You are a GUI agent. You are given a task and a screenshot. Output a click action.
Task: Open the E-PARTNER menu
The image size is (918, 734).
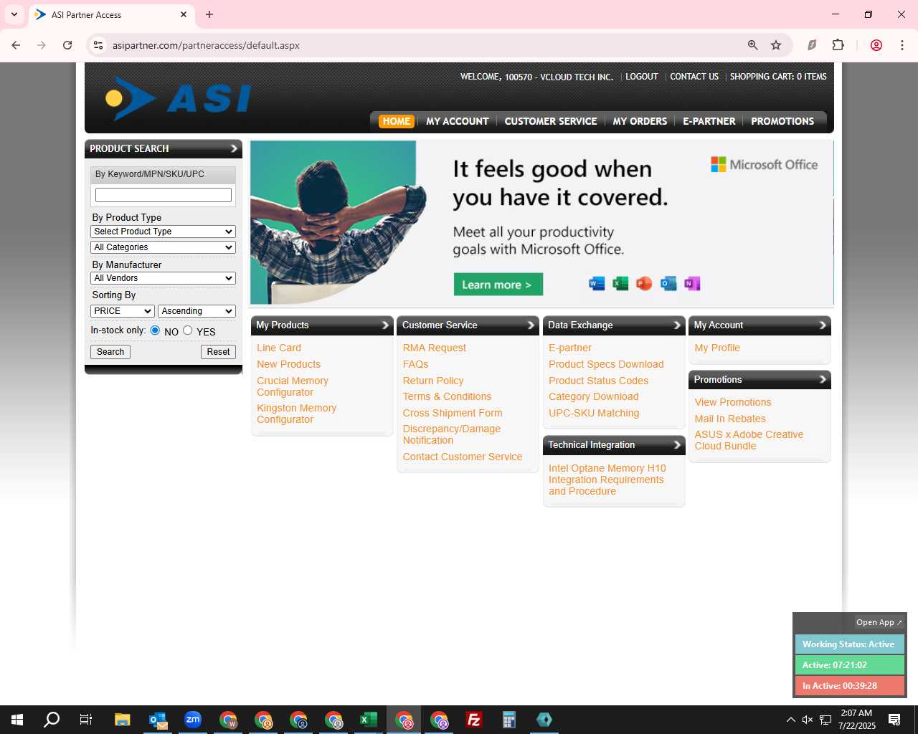tap(709, 121)
